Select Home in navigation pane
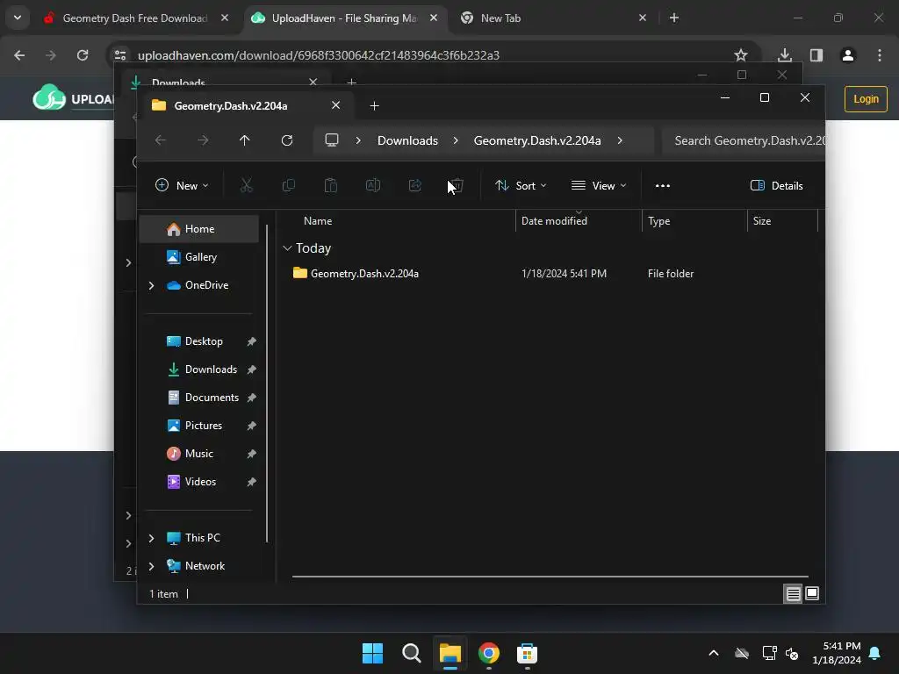 point(199,229)
